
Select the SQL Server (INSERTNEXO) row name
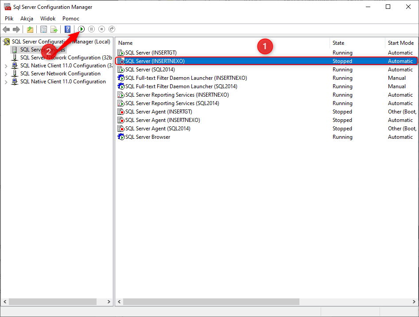click(x=155, y=61)
